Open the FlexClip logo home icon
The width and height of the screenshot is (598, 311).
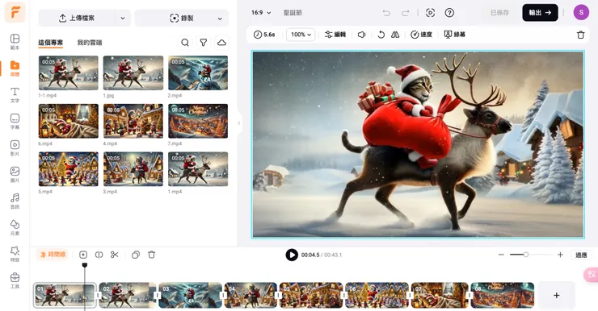click(x=15, y=12)
